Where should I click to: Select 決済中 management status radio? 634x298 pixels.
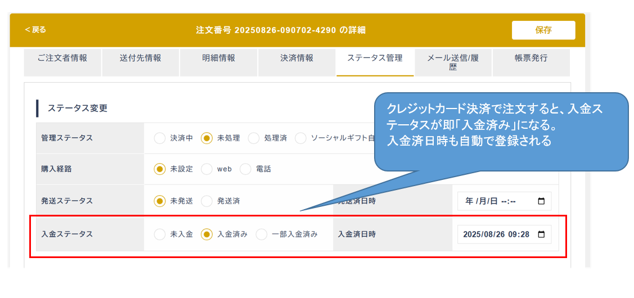tap(160, 138)
